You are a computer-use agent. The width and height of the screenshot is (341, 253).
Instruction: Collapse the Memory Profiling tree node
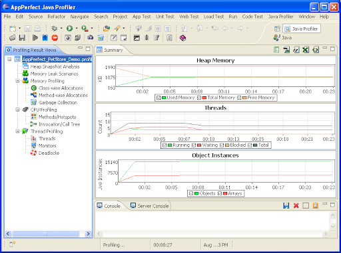(17, 81)
